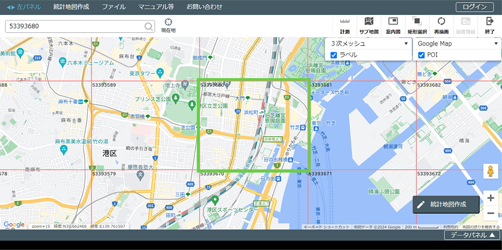The width and height of the screenshot is (502, 250).
Task: Open the 統計地図作成 menu in the menu bar
Action: (x=72, y=7)
